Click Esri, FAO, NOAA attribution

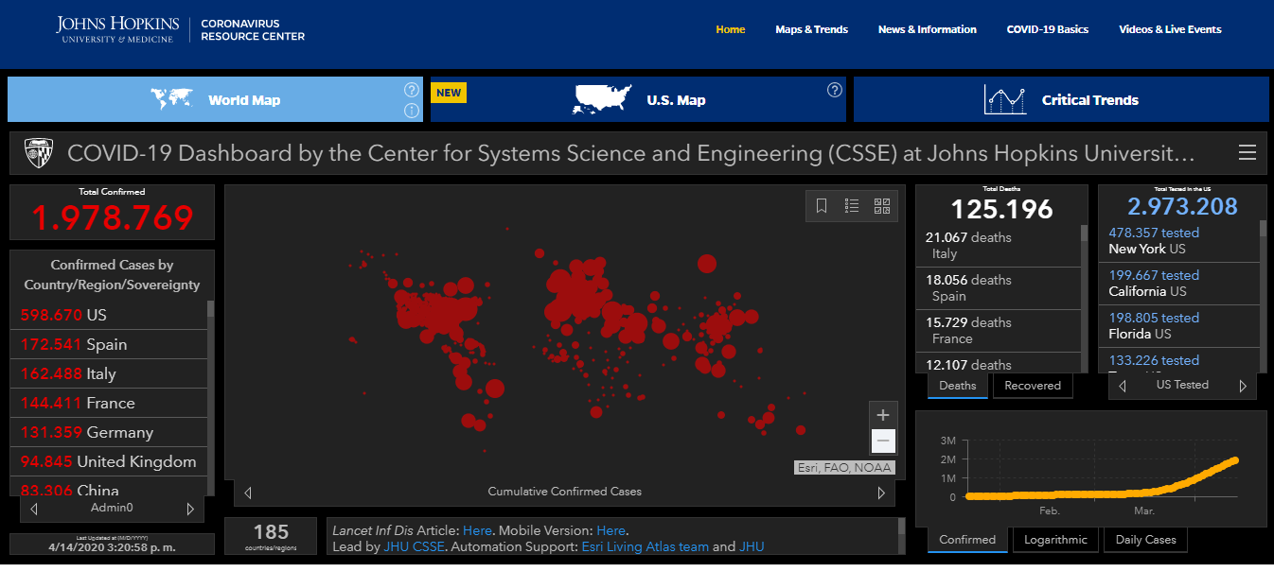[842, 467]
